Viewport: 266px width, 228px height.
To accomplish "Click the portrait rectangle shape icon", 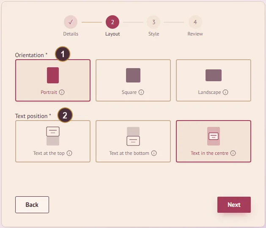I will tap(53, 75).
